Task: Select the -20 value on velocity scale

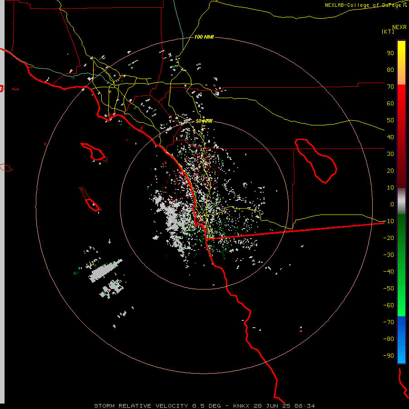Action: tap(389, 238)
